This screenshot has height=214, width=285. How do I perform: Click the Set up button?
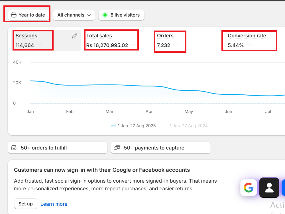(26, 204)
